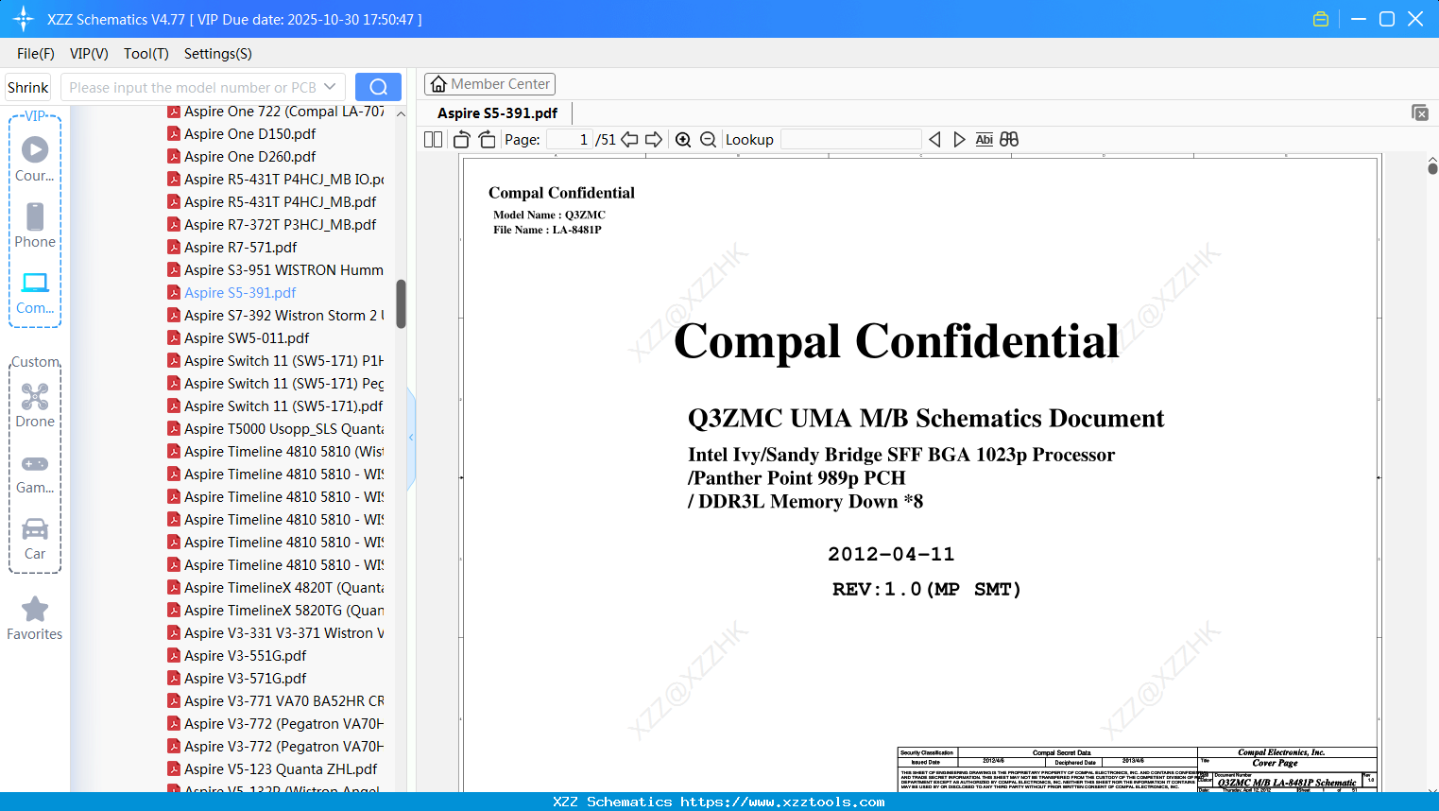
Task: Click the binoculars search icon
Action: [x=1009, y=140]
